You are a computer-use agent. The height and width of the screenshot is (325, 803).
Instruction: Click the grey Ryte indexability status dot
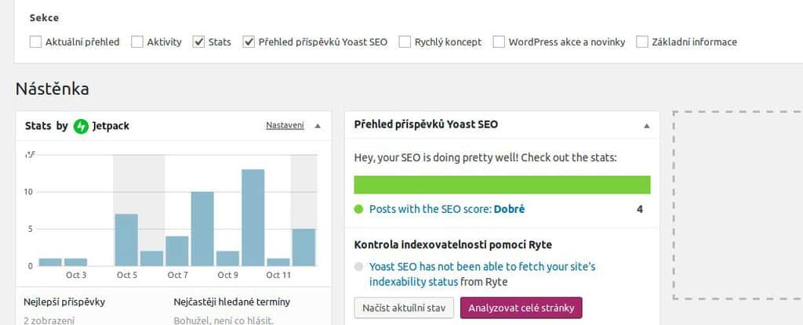click(x=358, y=266)
